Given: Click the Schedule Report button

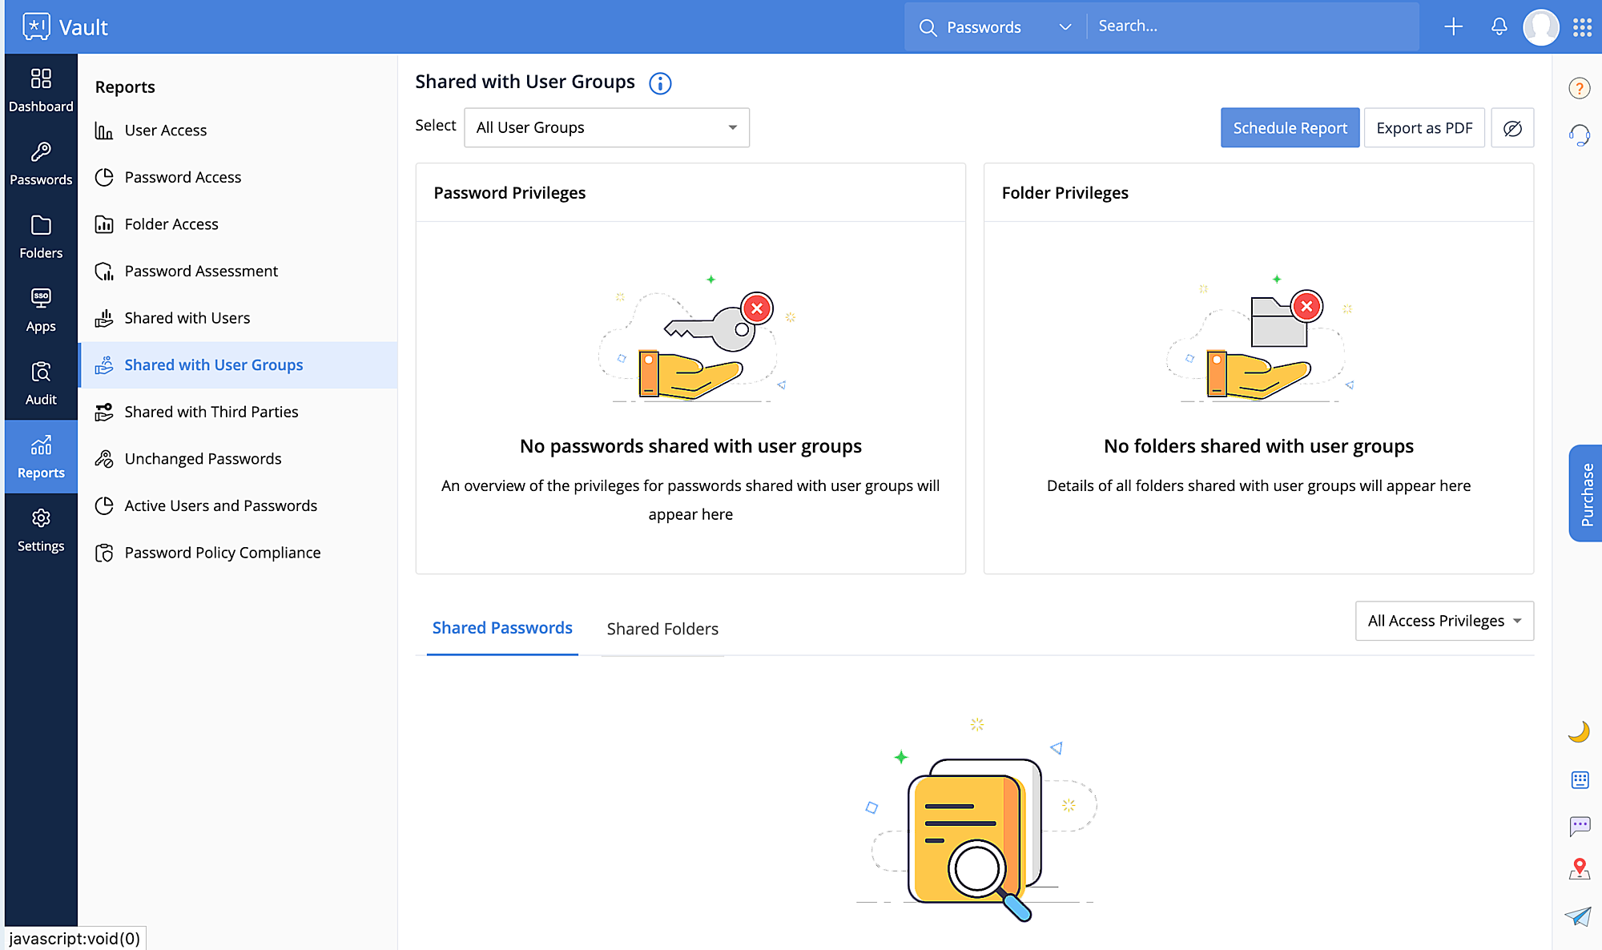Looking at the screenshot, I should click(1290, 128).
